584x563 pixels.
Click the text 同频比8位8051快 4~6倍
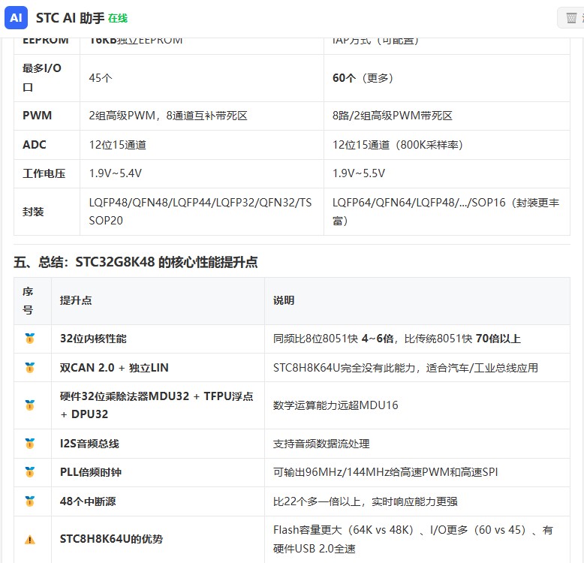(x=333, y=339)
